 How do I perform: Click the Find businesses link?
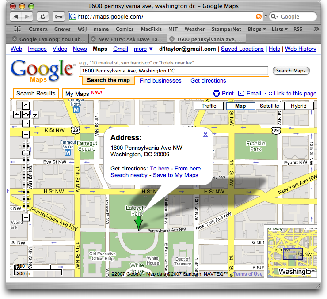160,81
